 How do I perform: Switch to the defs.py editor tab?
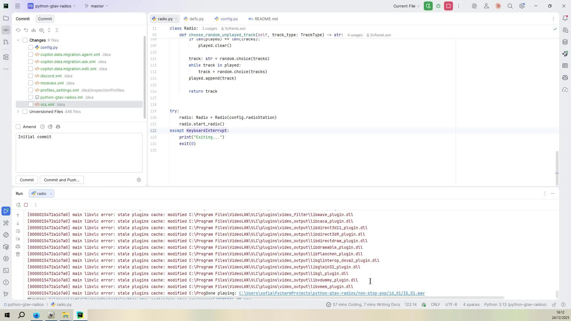click(196, 19)
